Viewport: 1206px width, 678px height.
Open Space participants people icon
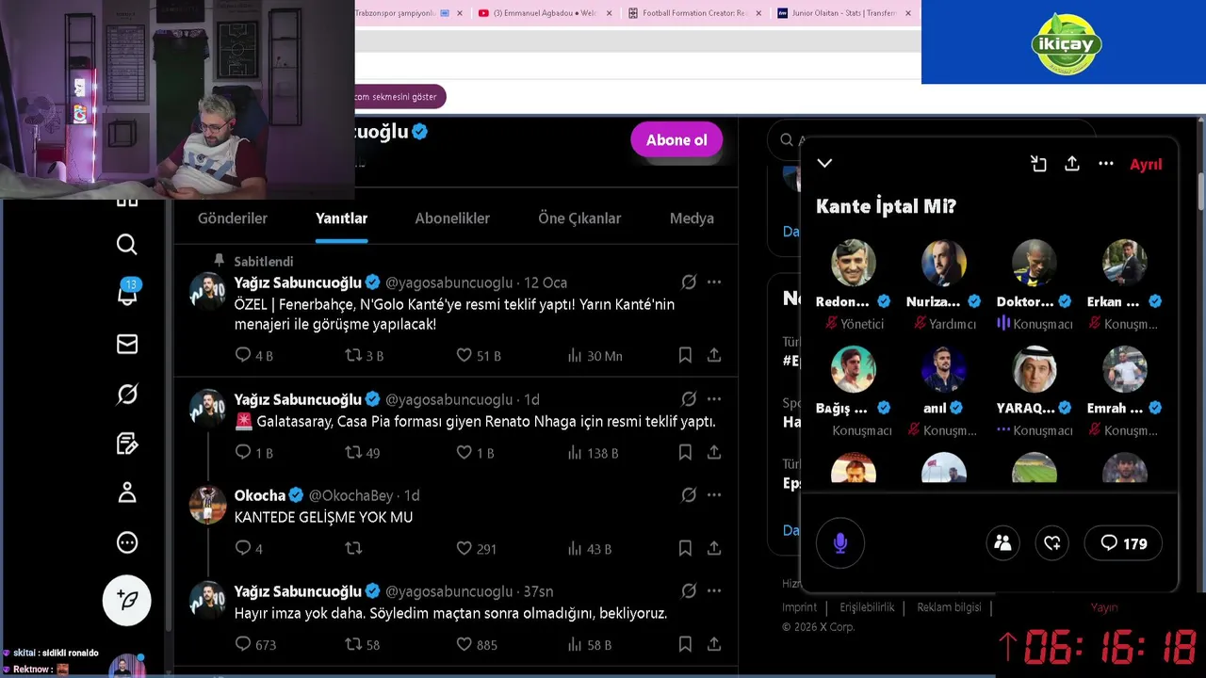(x=1002, y=543)
